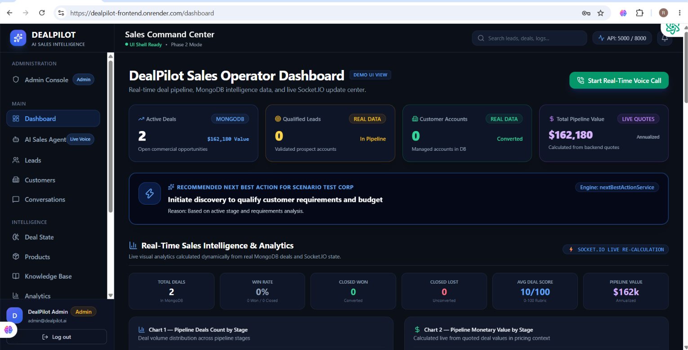Click the CLOSED LOST stat card
Image resolution: width=688 pixels, height=350 pixels.
pos(444,291)
